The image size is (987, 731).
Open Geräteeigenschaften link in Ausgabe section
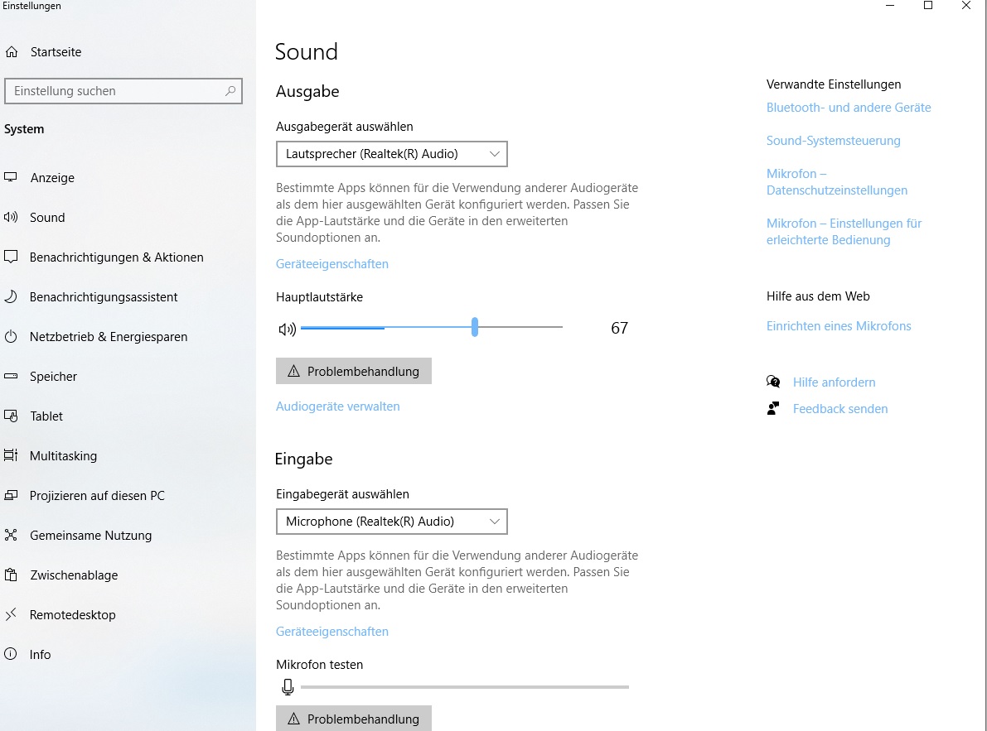point(331,264)
